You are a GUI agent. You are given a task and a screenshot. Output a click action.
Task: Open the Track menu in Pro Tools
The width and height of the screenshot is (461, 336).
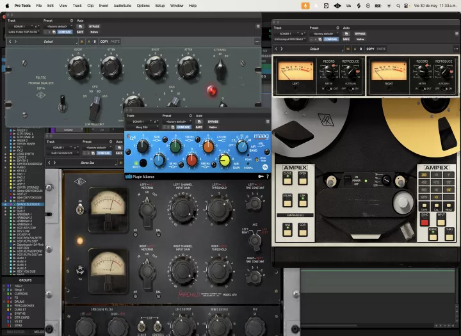[77, 6]
